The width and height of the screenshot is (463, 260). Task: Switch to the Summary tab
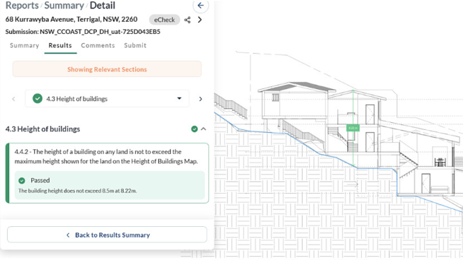[24, 46]
